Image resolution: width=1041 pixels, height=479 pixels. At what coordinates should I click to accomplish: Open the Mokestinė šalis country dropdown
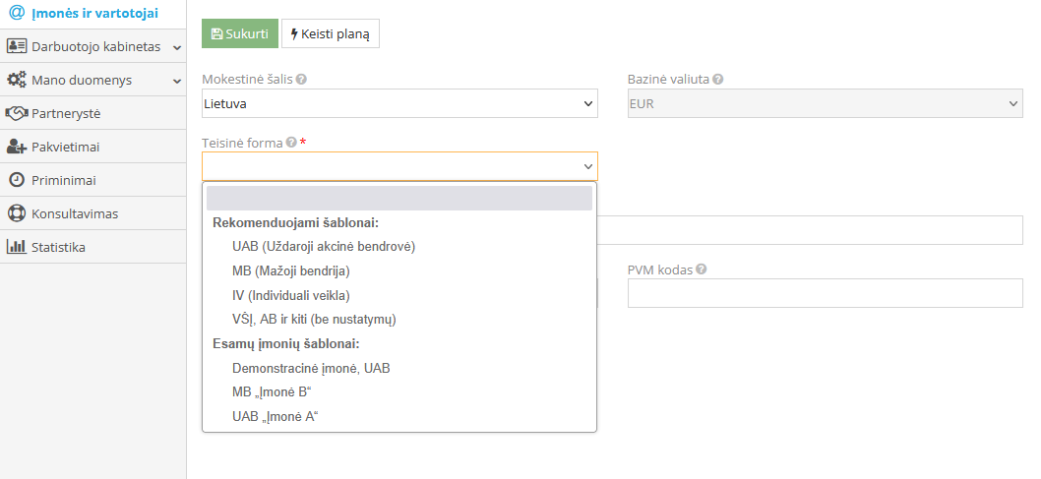[398, 103]
